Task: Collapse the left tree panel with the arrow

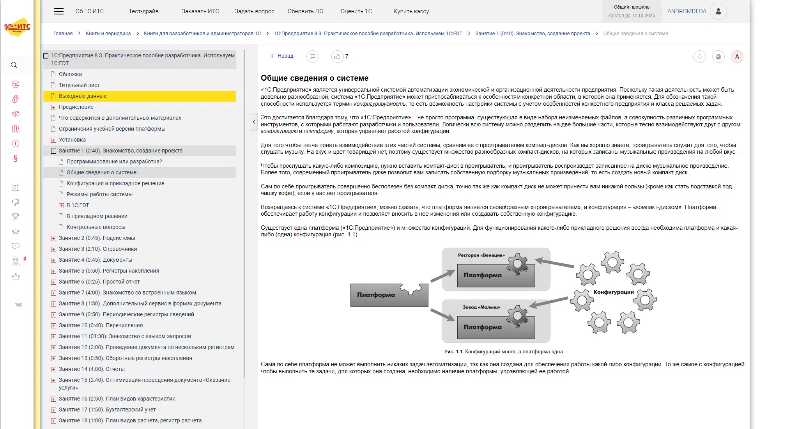Action: [x=254, y=122]
